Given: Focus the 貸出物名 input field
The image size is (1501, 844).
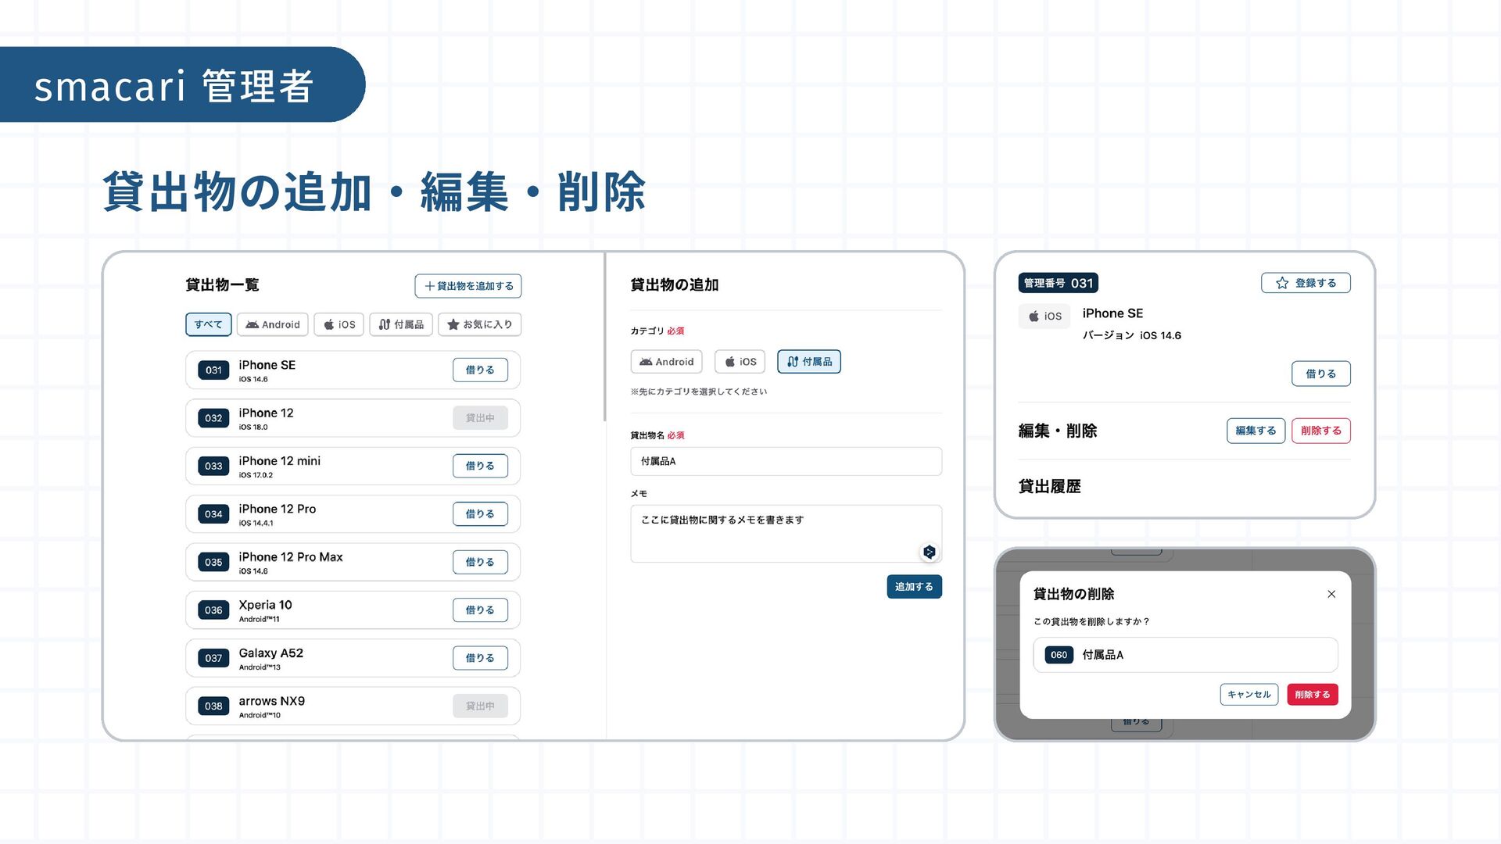Looking at the screenshot, I should tap(786, 461).
